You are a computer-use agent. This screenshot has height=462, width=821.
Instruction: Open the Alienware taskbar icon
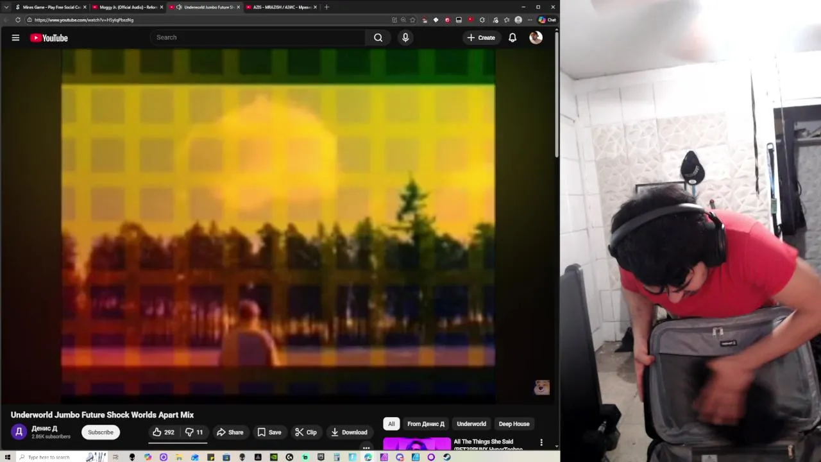click(x=132, y=457)
